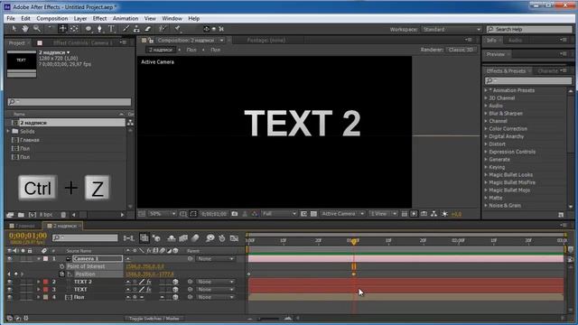
Task: Hide the Camera 1 layer
Action: click(x=10, y=259)
